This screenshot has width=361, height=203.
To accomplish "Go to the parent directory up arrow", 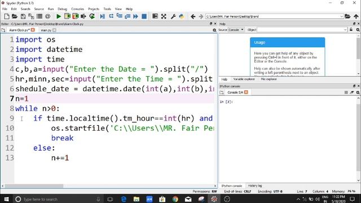I will point(356,16).
